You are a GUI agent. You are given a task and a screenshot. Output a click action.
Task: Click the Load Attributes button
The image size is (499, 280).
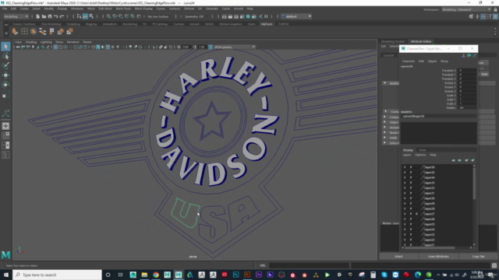tap(438, 256)
